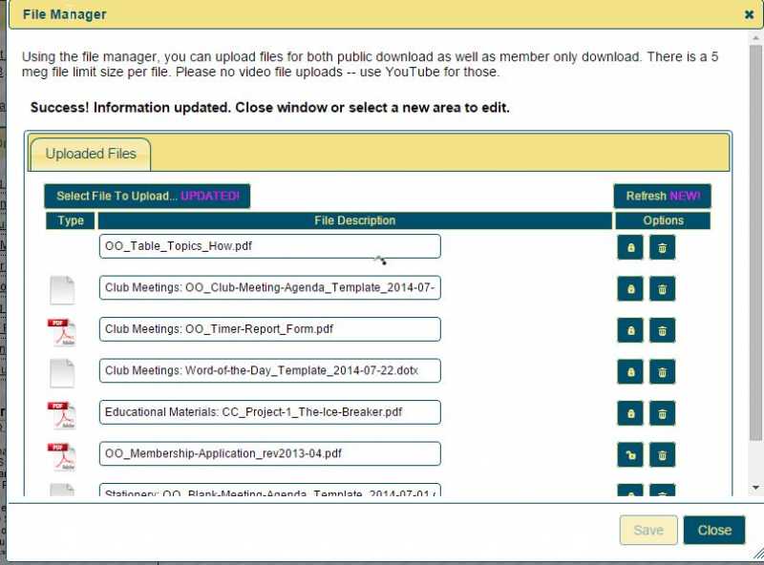Click file icon for Club-Meeting-Agenda Template
The image size is (764, 565).
point(62,290)
